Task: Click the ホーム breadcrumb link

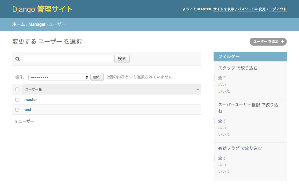Action: coord(18,24)
